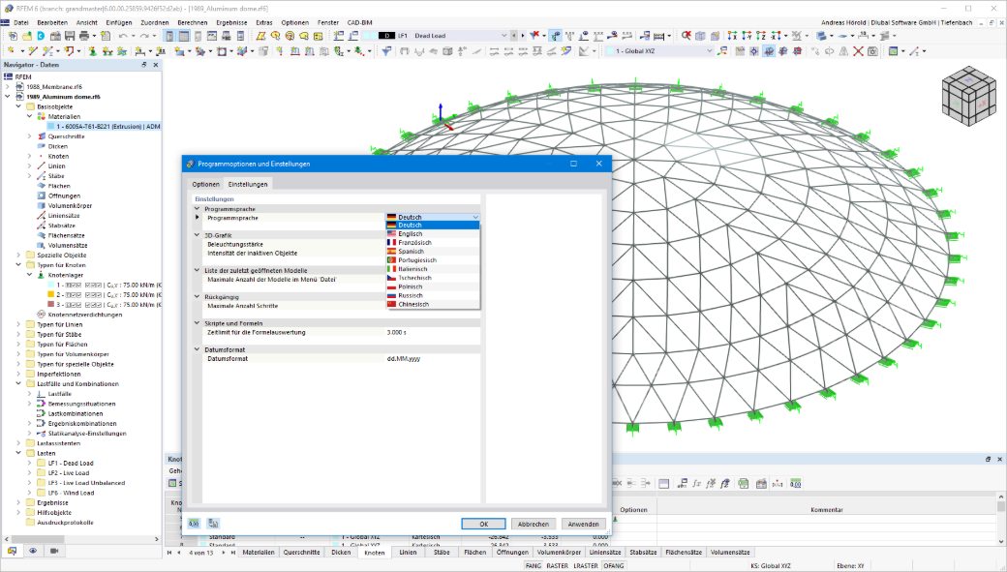This screenshot has width=1007, height=572.
Task: Click the fx formula icon in table toolbar
Action: pos(697,483)
